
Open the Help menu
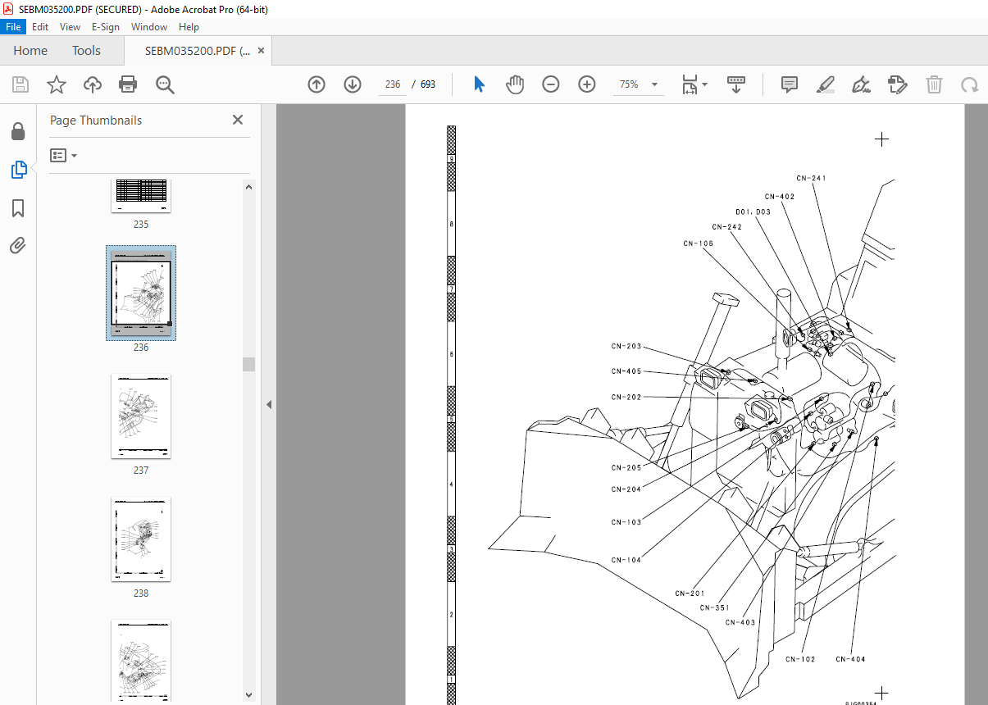click(x=189, y=27)
